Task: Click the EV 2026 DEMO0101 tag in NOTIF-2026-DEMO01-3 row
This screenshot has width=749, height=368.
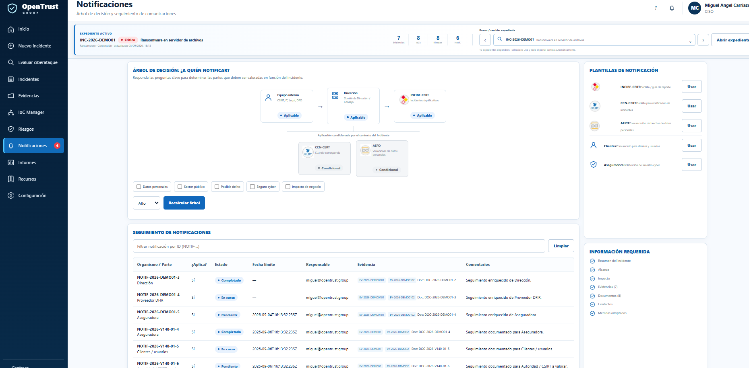Action: [372, 280]
